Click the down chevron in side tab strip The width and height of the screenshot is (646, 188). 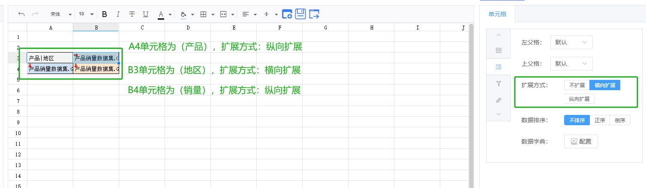pyautogui.click(x=498, y=114)
